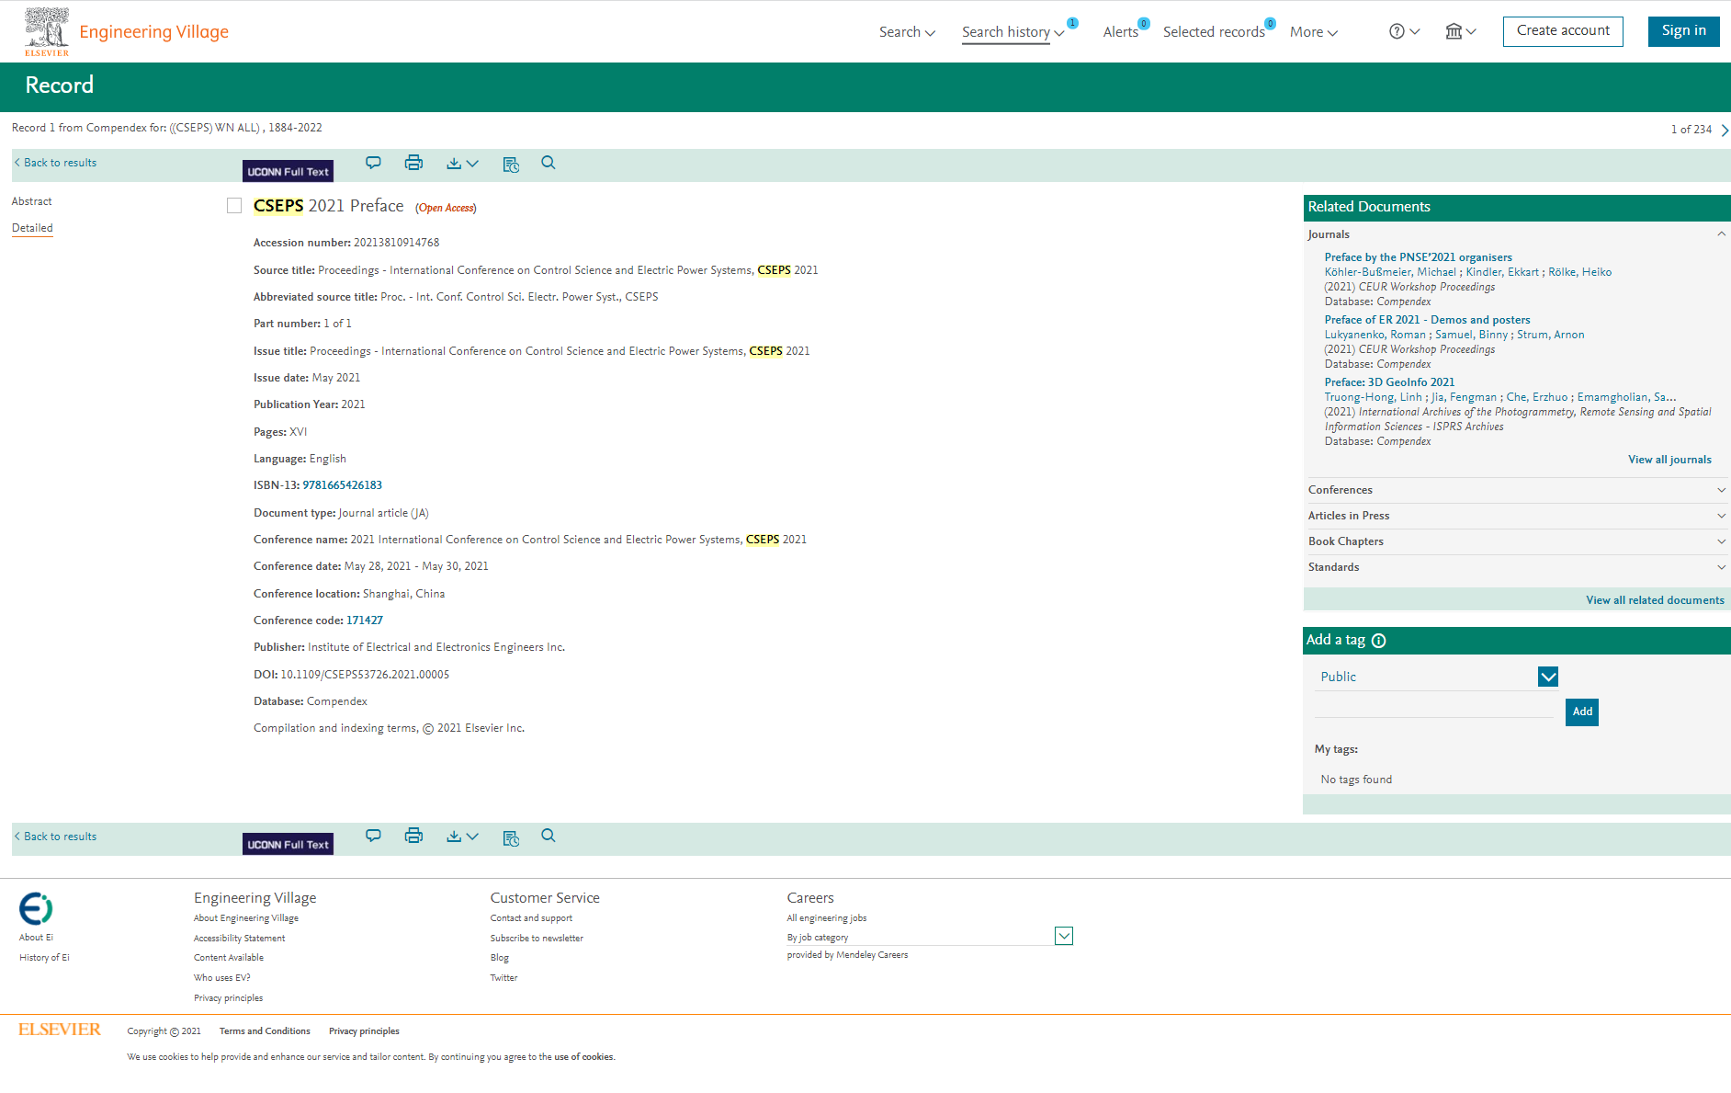Viewport: 1731px width, 1093px height.
Task: Open the help question mark menu
Action: tap(1404, 32)
